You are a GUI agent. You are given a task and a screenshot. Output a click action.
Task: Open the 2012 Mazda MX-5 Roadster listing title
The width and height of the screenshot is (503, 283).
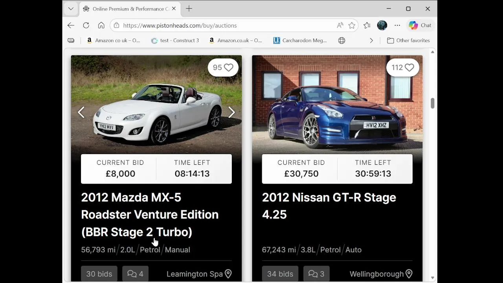tap(150, 215)
